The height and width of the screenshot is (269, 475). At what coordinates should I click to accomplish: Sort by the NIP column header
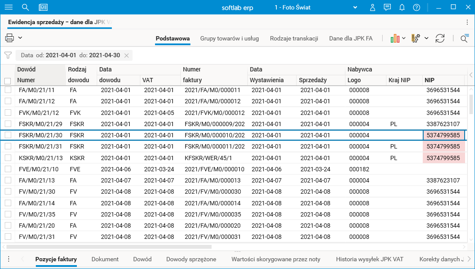coord(444,80)
